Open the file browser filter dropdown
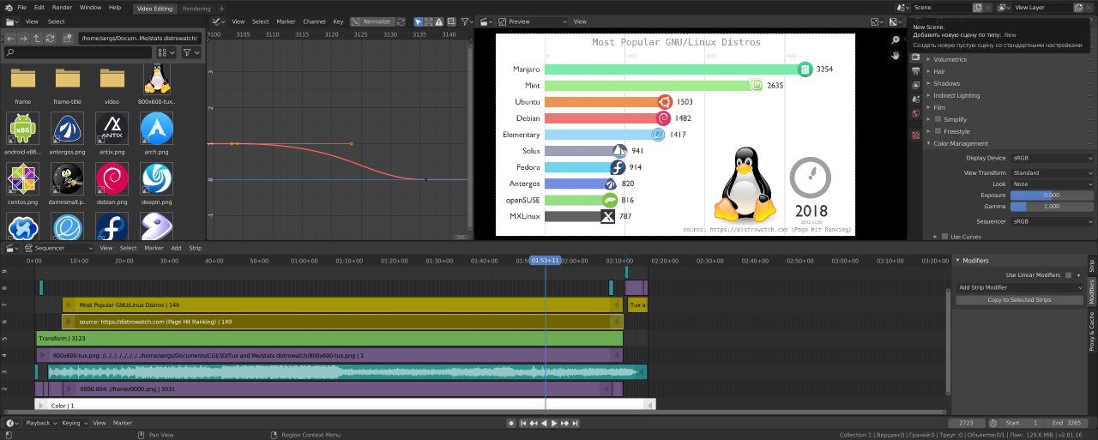The height and width of the screenshot is (440, 1098). [x=190, y=52]
